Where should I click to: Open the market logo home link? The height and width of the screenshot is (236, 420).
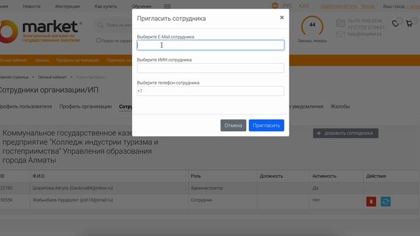[x=40, y=31]
